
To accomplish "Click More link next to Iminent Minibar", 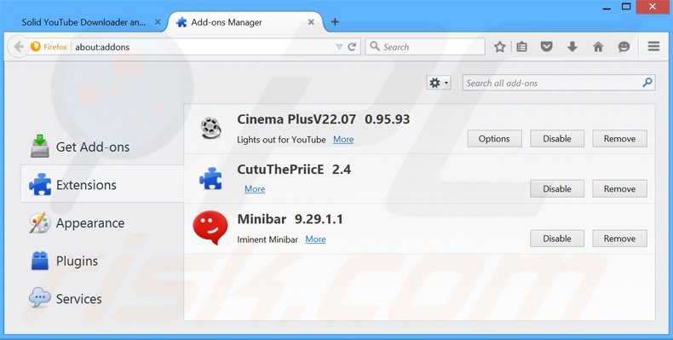I will (315, 239).
